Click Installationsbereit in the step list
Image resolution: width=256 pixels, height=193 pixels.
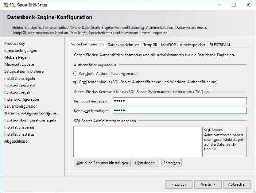[19, 127]
